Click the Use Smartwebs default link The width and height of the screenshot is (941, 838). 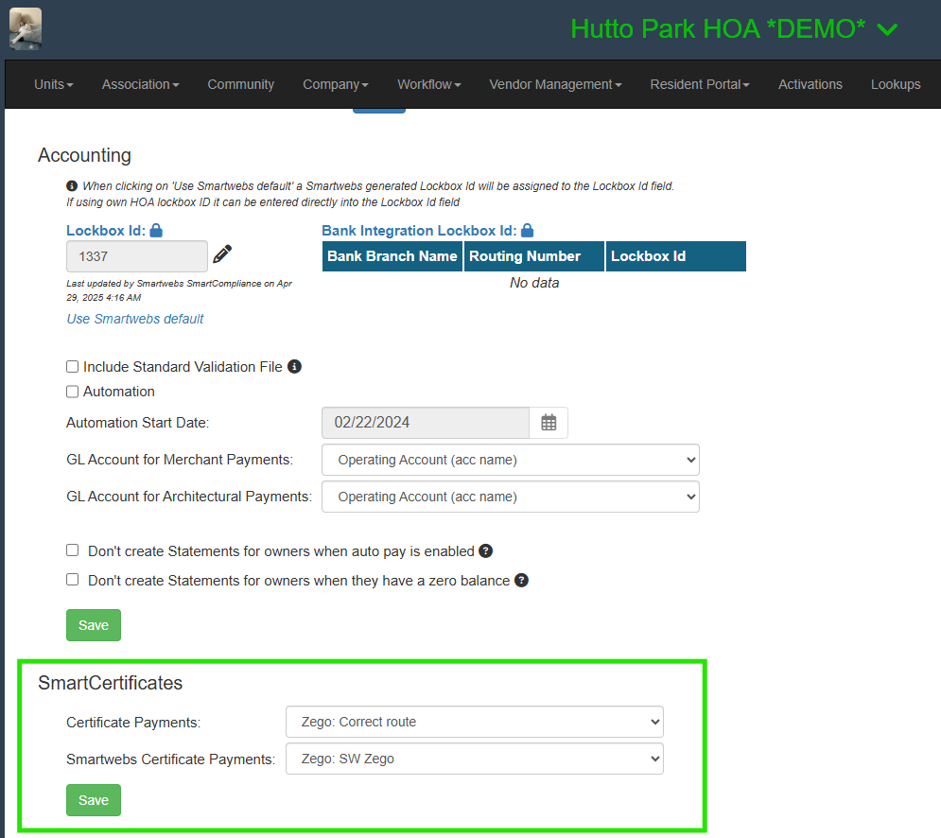[x=135, y=319]
